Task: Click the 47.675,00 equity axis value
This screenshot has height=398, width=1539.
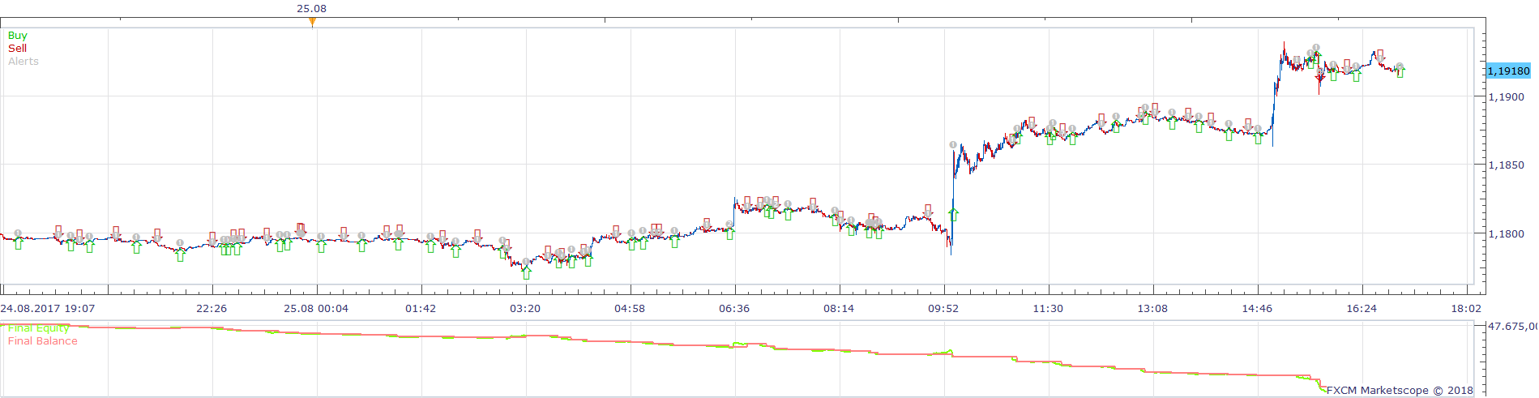Action: tap(1512, 327)
